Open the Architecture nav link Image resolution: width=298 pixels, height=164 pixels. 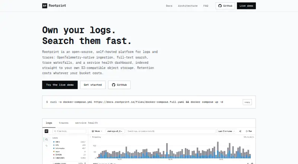[x=188, y=6]
